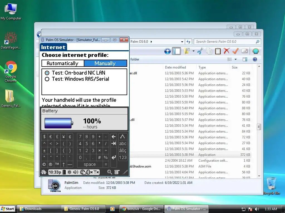
Task: Select Test: On-board NIC LAN profile
Action: click(x=75, y=73)
